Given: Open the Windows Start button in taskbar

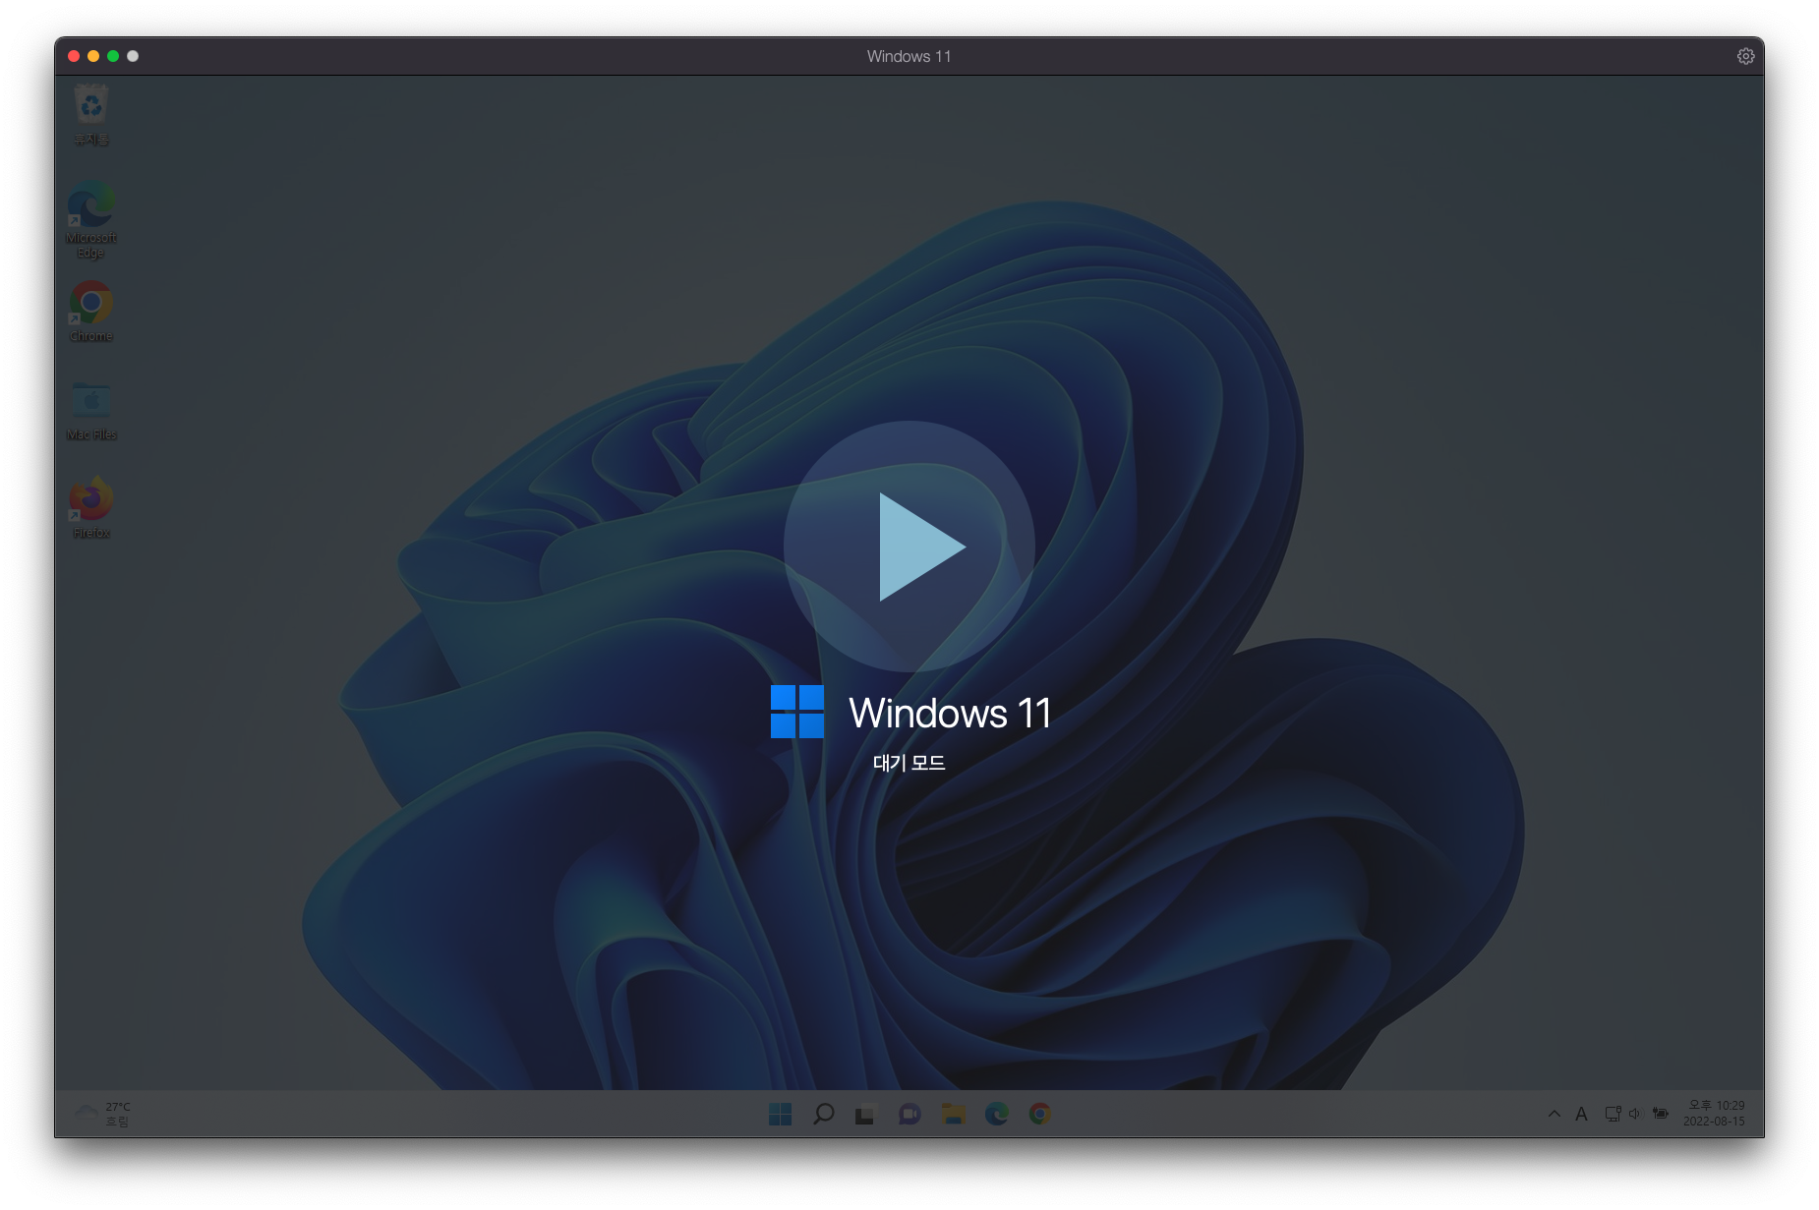Looking at the screenshot, I should [781, 1114].
